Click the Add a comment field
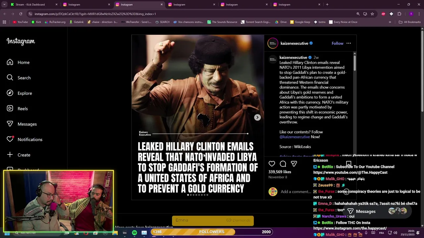 click(295, 192)
